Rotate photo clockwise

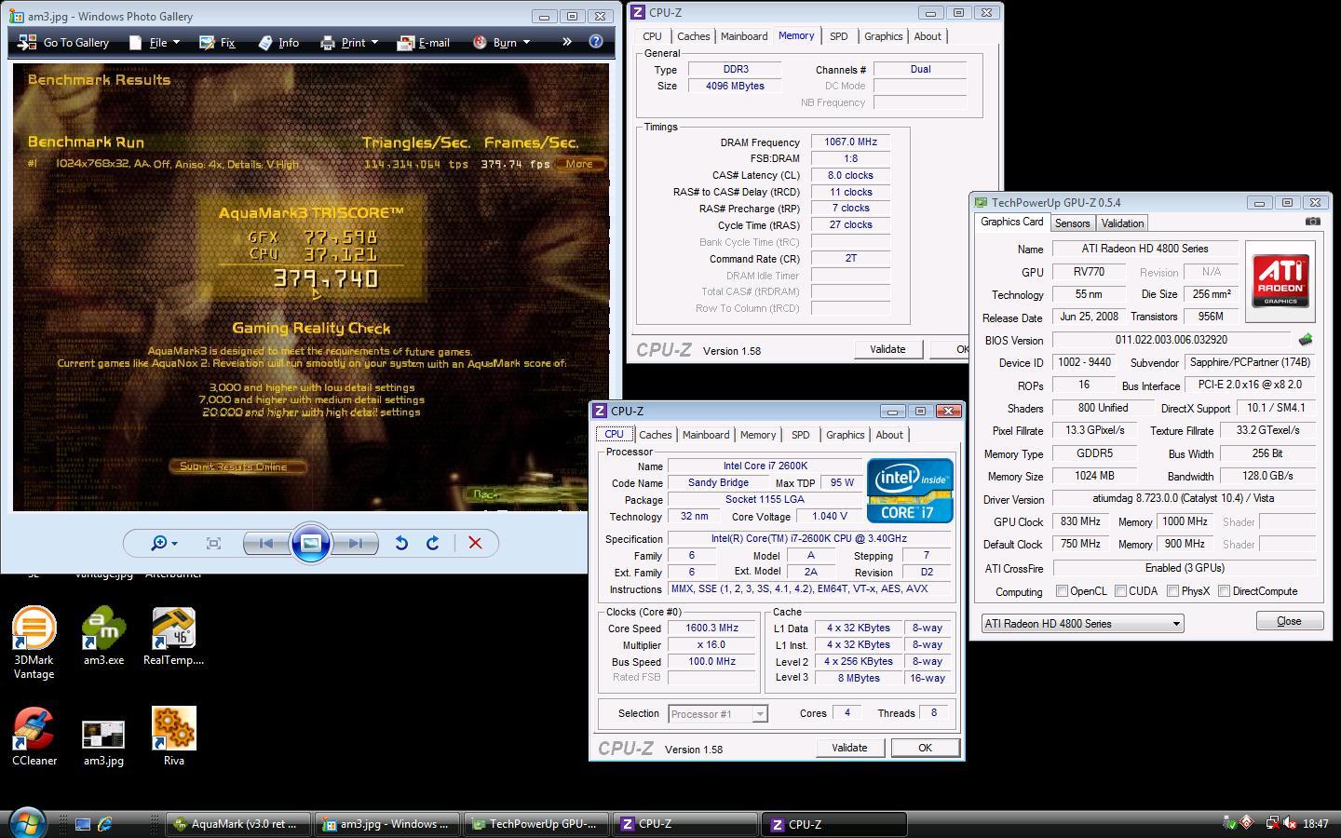pyautogui.click(x=433, y=543)
